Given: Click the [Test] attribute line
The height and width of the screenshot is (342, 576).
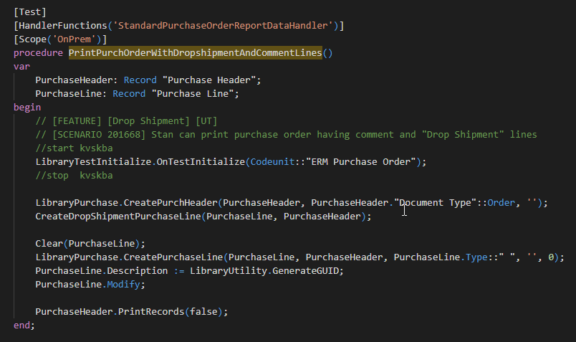Looking at the screenshot, I should pyautogui.click(x=30, y=12).
